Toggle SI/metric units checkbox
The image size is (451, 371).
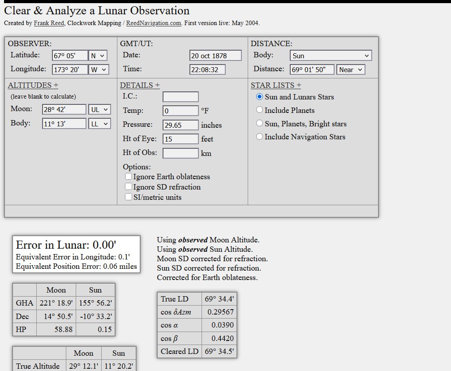pos(129,197)
